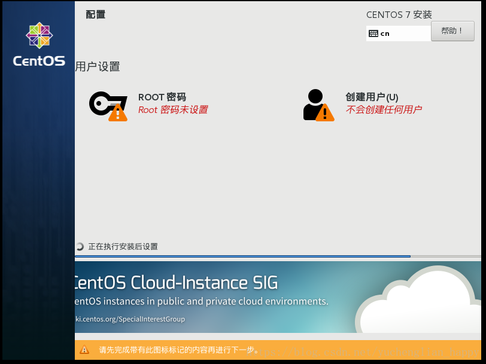This screenshot has height=364, width=486.
Task: Click the installation spinner icon
Action: [x=80, y=246]
